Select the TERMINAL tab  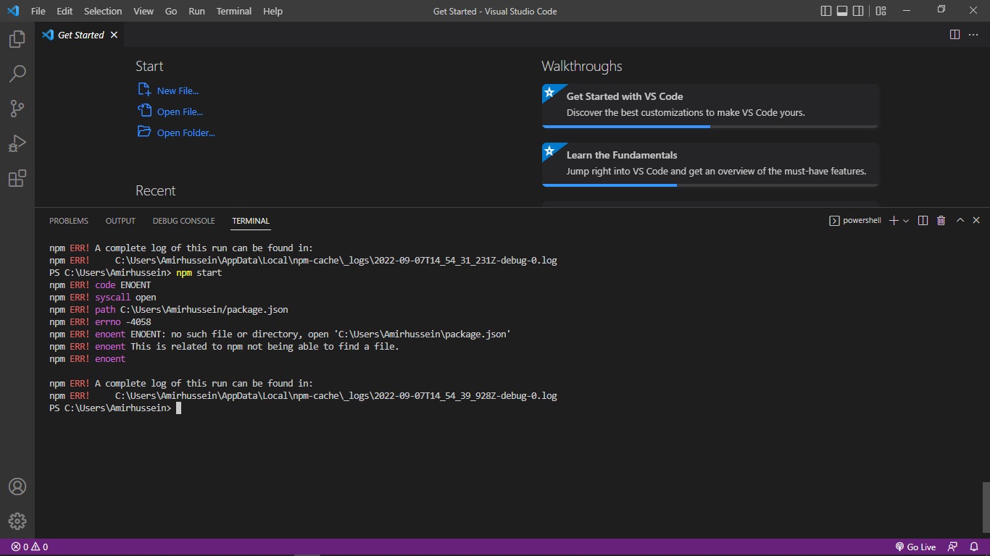[x=251, y=221]
